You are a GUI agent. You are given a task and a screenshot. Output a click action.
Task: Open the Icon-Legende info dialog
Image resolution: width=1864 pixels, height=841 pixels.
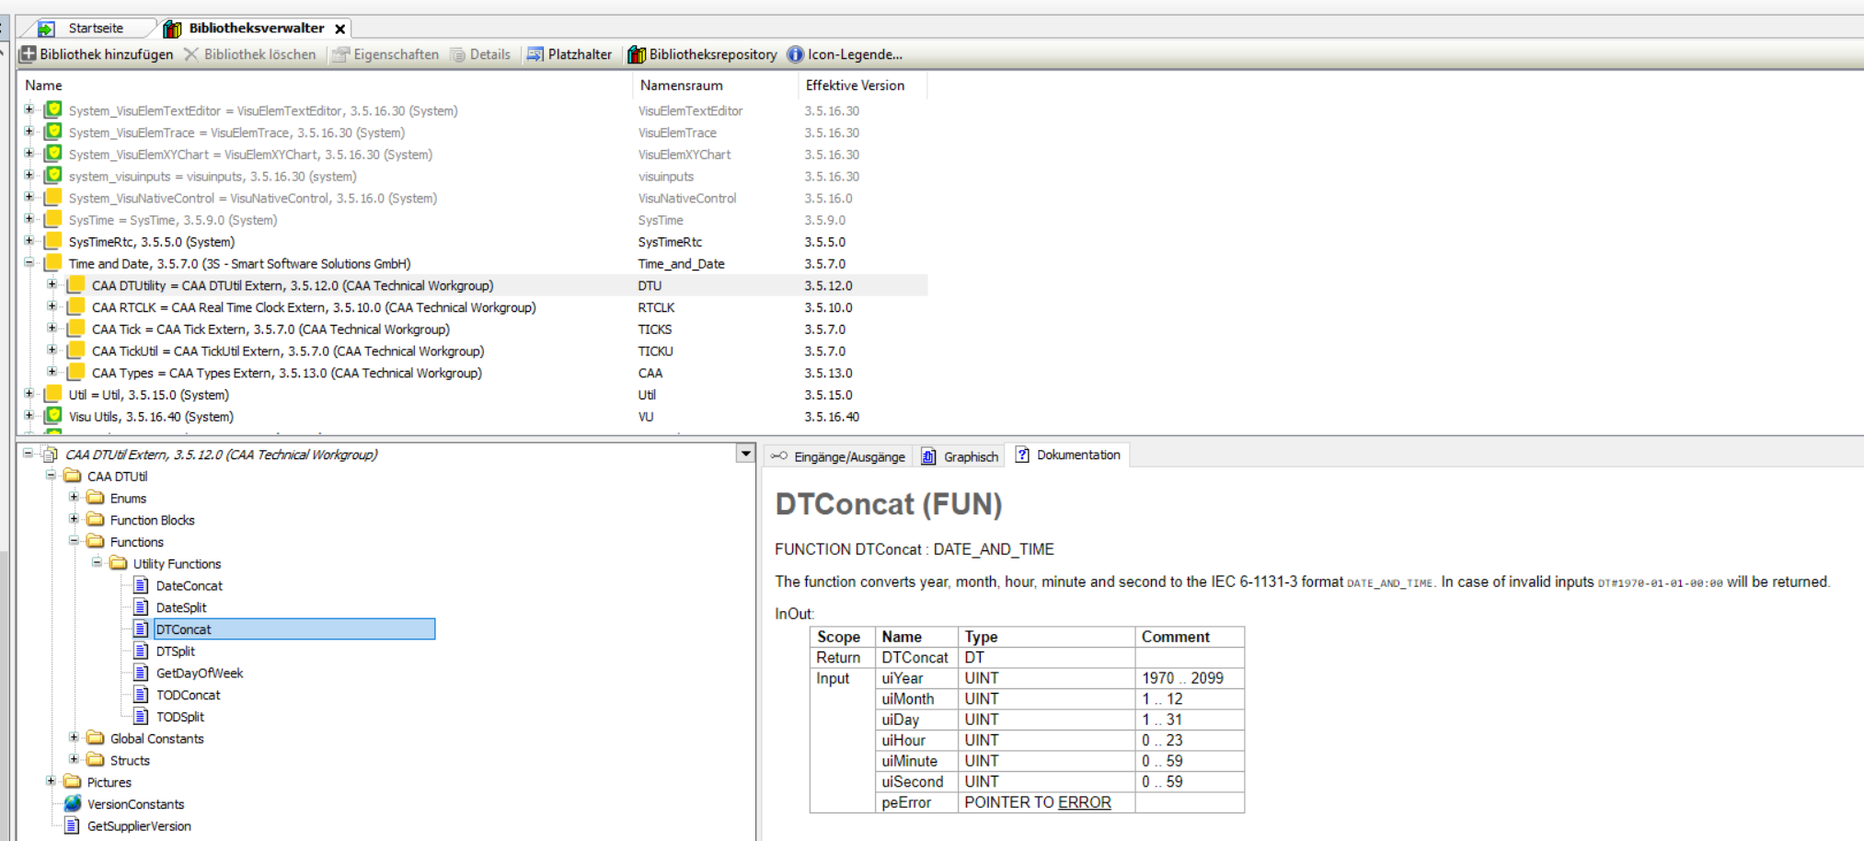click(845, 54)
